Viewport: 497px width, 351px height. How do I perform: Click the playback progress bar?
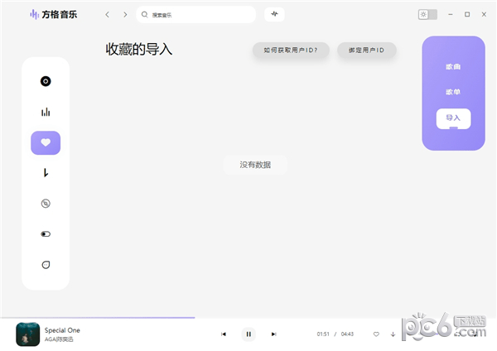[x=248, y=317]
